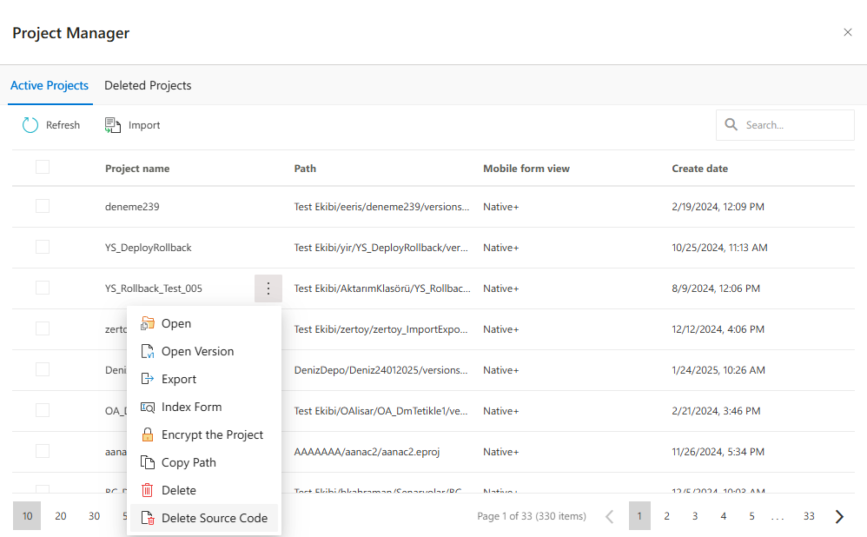Screen dimensions: 867x537
Task: Click the Copy Path pages icon
Action: click(x=147, y=462)
